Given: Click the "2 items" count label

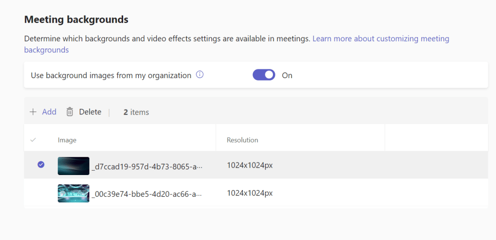Looking at the screenshot, I should pyautogui.click(x=136, y=112).
